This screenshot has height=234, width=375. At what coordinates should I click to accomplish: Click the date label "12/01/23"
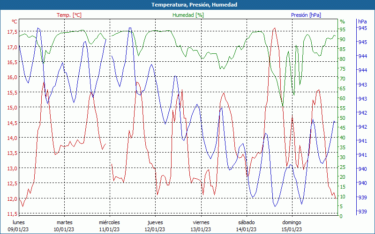click(155, 229)
